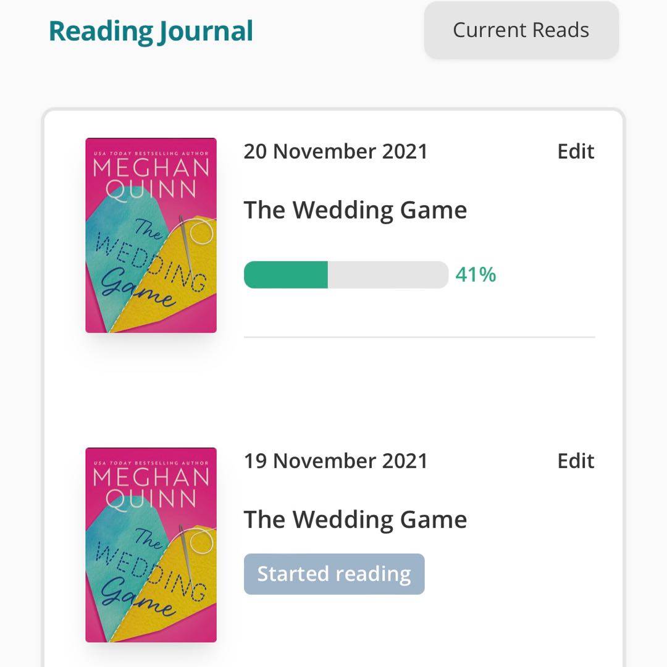This screenshot has width=667, height=667.
Task: Open the book cover in the 19 November entry
Action: tap(151, 545)
